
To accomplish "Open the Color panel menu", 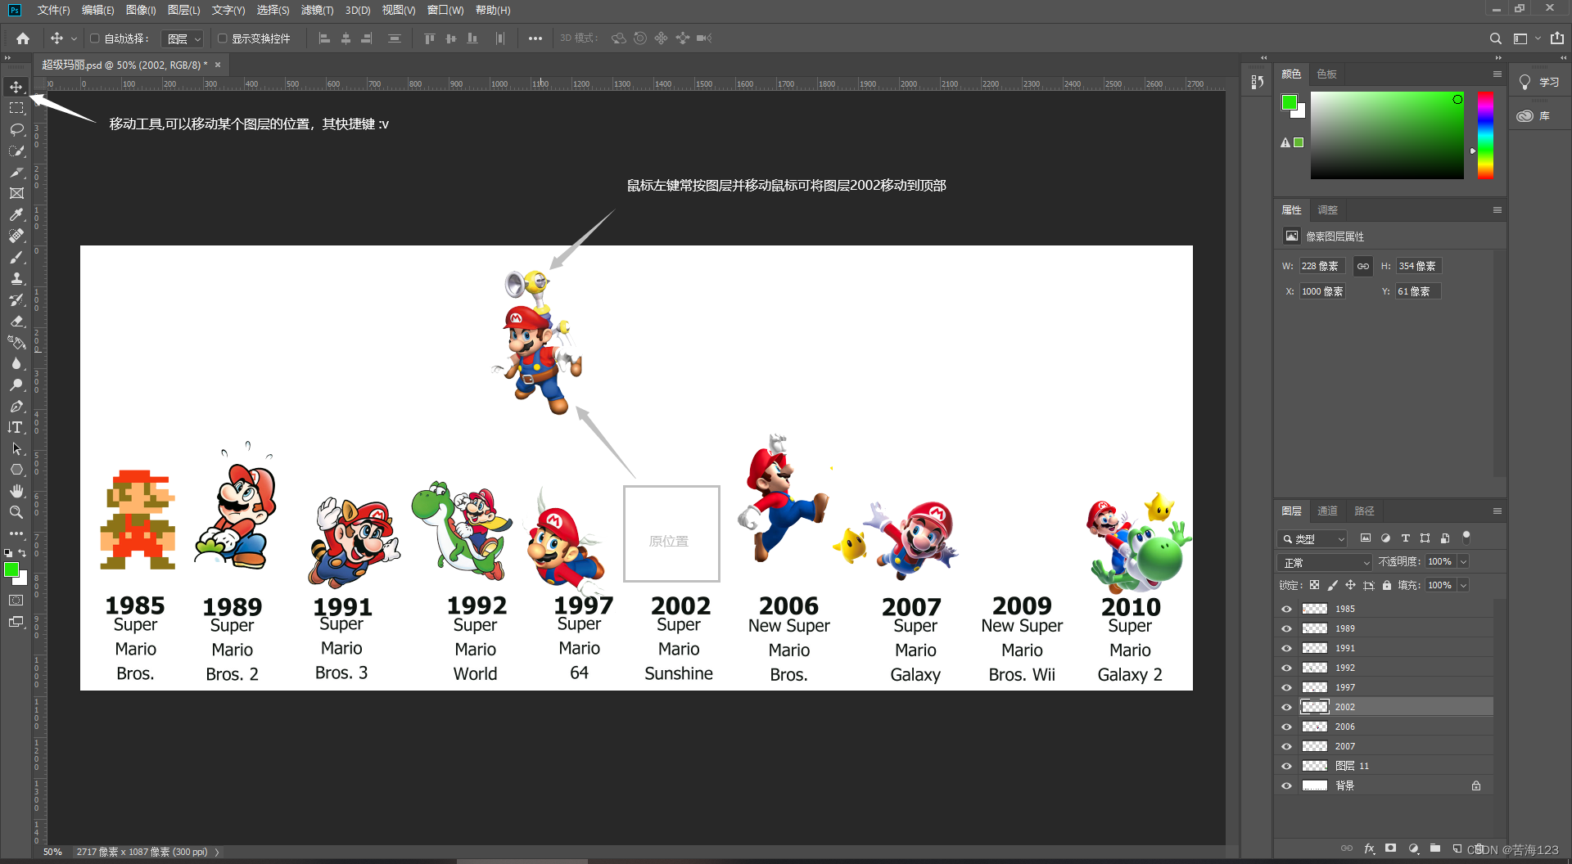I will pyautogui.click(x=1497, y=74).
